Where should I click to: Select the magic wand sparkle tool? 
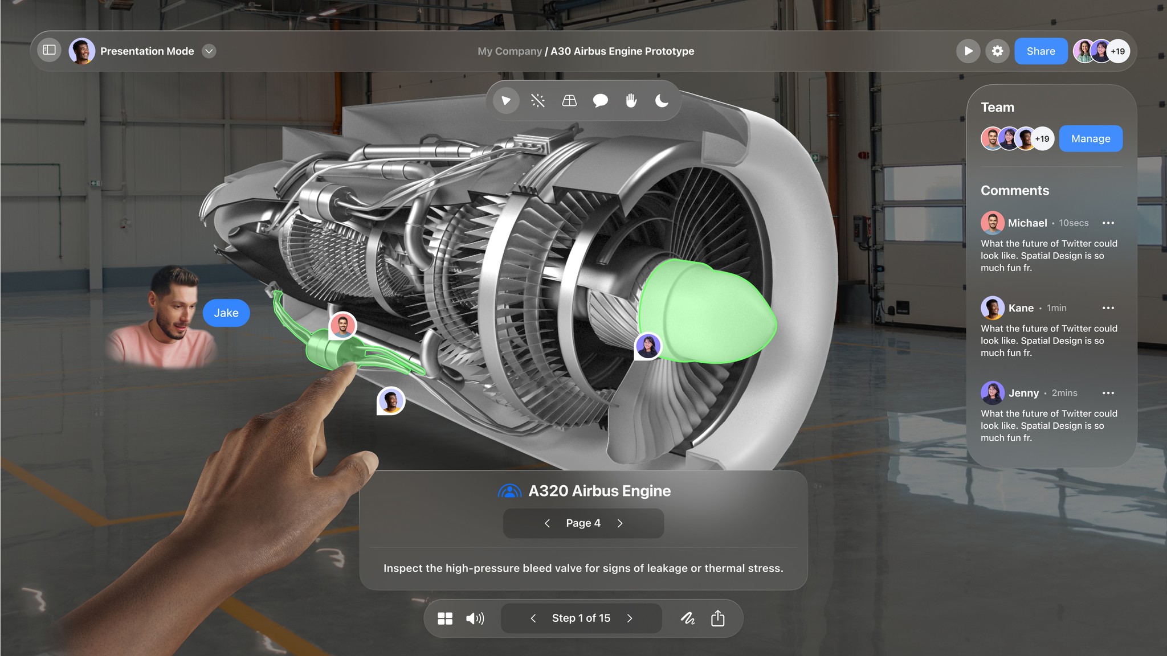pyautogui.click(x=537, y=101)
